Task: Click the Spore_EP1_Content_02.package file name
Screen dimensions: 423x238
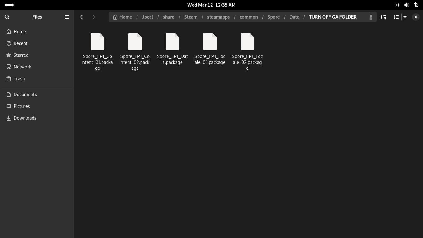Action: coord(135,62)
